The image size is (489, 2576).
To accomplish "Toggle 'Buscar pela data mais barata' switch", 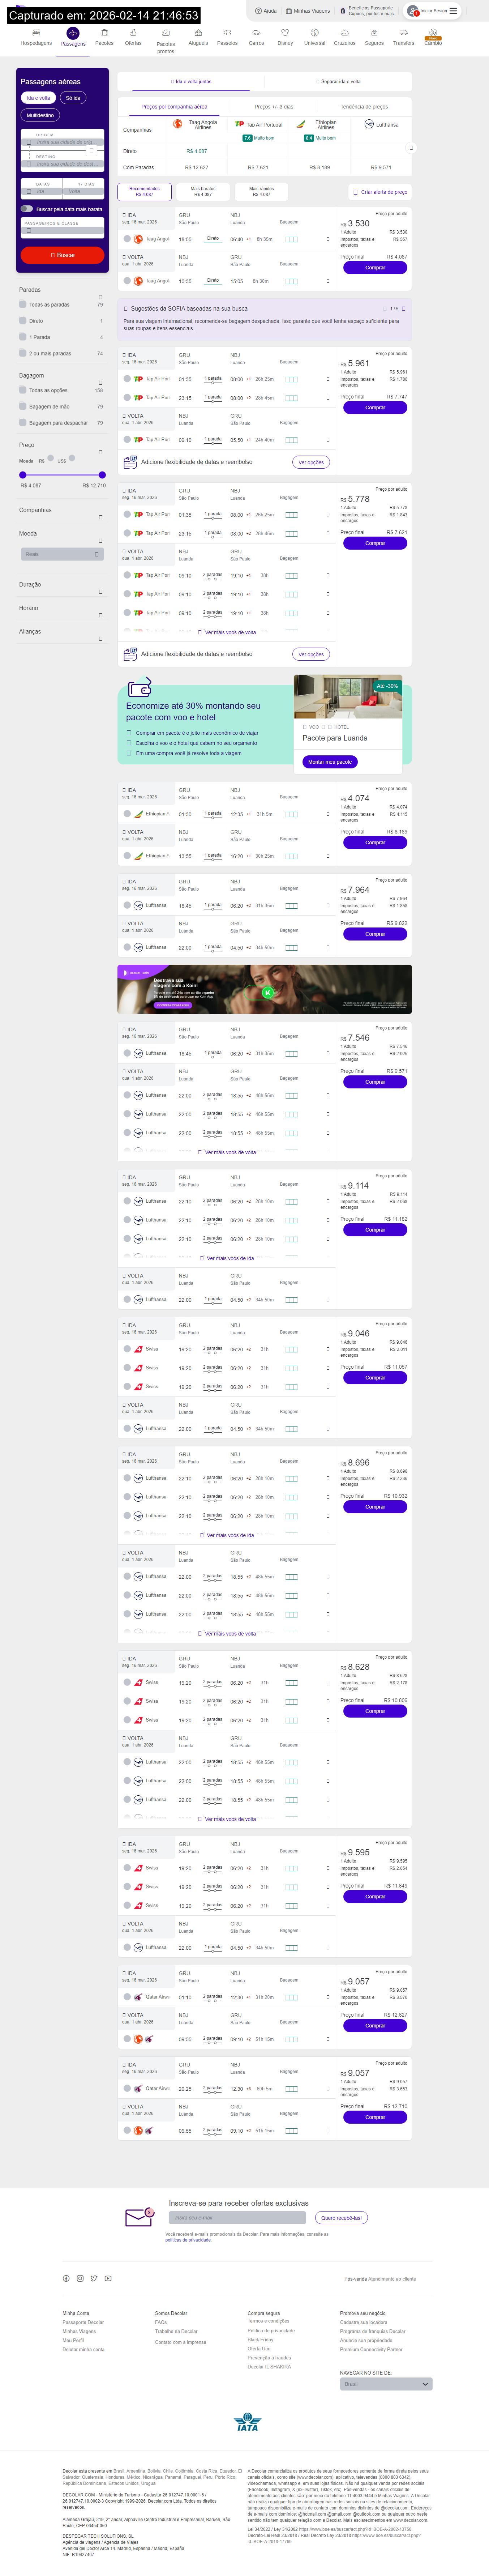I will 27,209.
